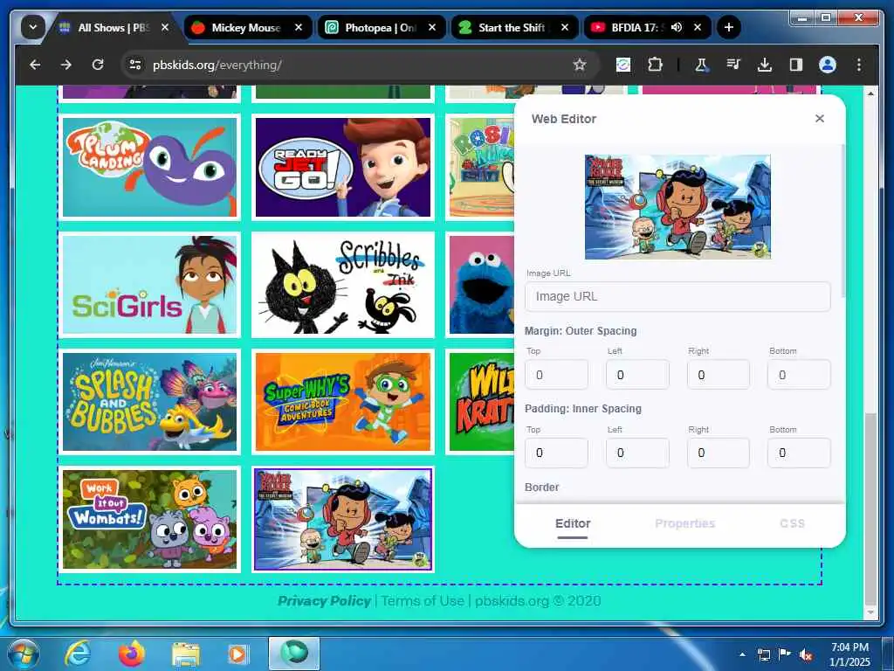View site information icon in address bar
This screenshot has height=671, width=894.
(135, 65)
